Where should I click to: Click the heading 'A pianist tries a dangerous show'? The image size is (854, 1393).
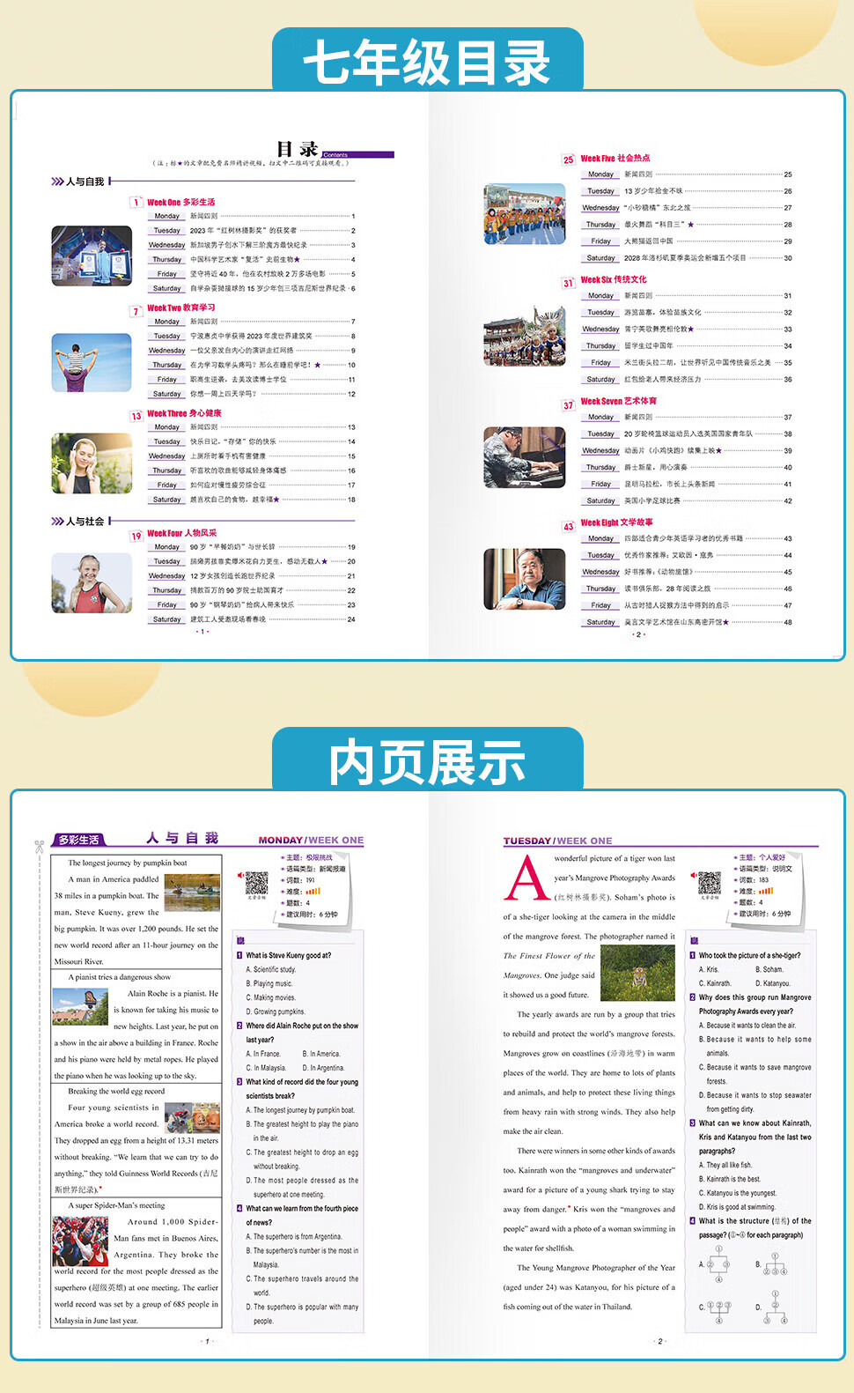click(120, 977)
